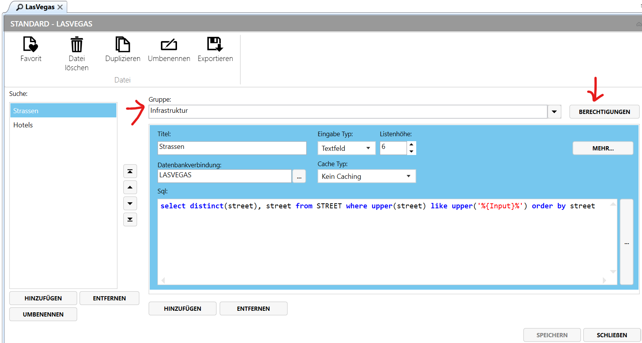Click the Umbenennen toolbar icon
Screen dimensions: 642x343
(169, 45)
